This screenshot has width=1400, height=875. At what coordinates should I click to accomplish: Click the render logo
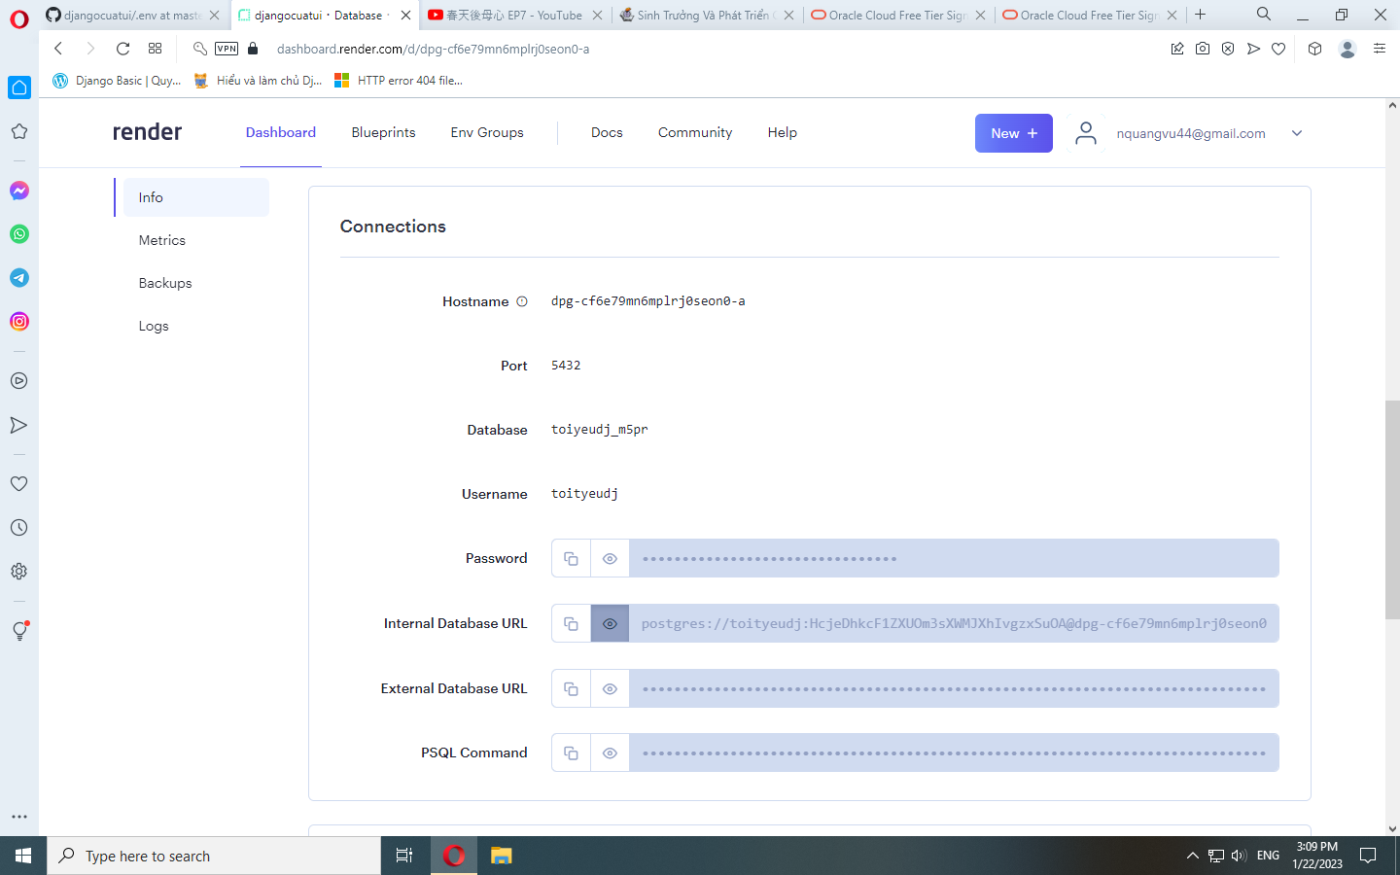click(147, 132)
